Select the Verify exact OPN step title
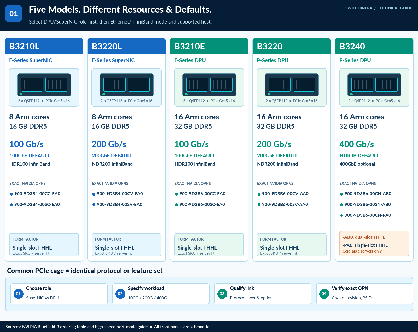This screenshot has width=418, height=332. (x=350, y=288)
